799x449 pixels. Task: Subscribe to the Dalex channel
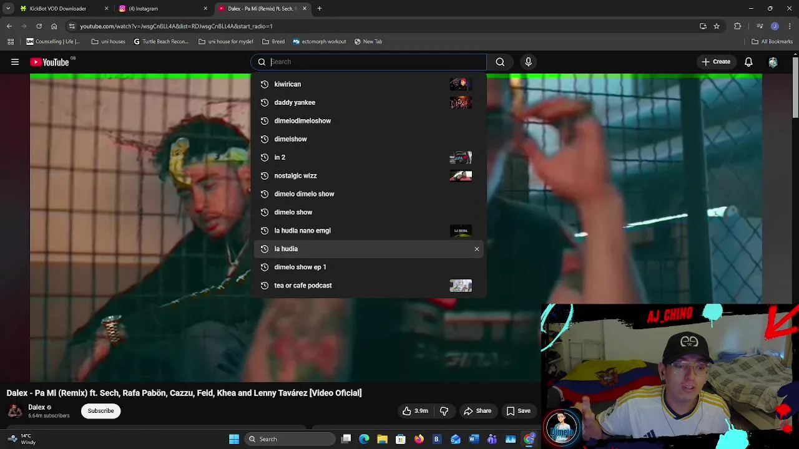coord(100,411)
